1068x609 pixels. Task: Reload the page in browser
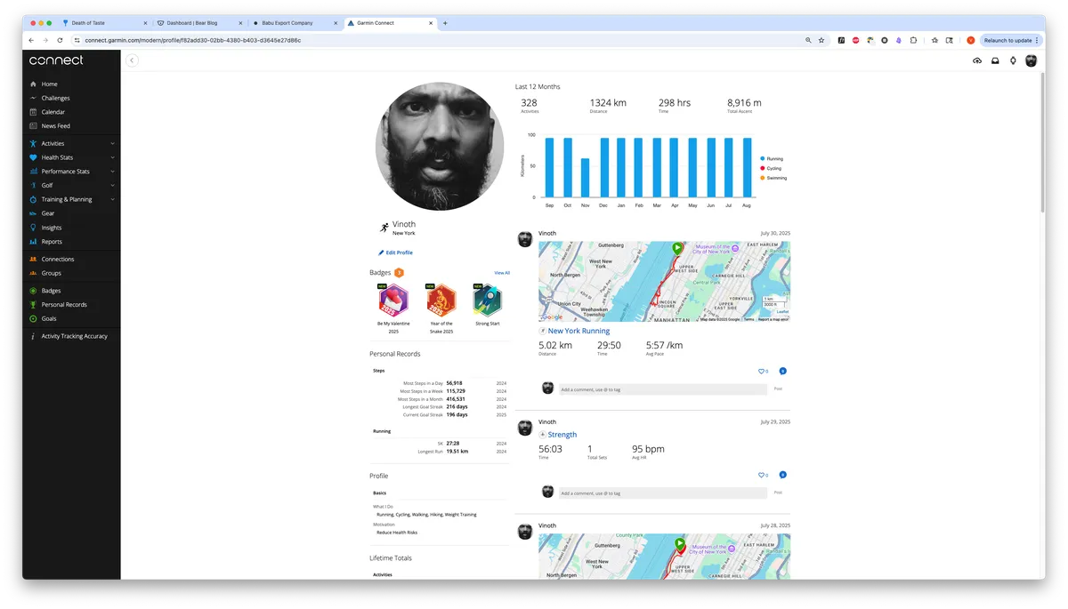60,40
